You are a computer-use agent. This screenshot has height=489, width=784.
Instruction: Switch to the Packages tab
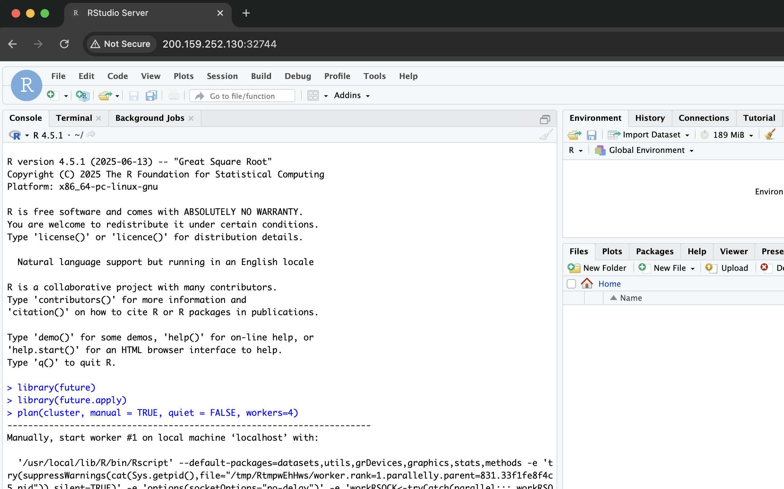click(654, 251)
